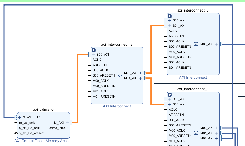Expand S_AXI_LITE interface on axi_cdma_0

tap(20, 117)
